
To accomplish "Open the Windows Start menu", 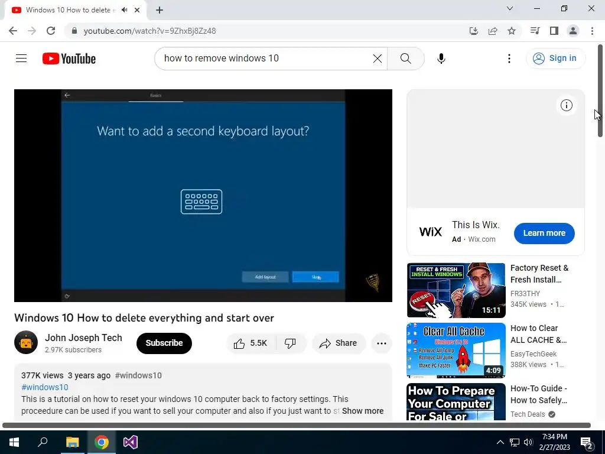I will (14, 442).
